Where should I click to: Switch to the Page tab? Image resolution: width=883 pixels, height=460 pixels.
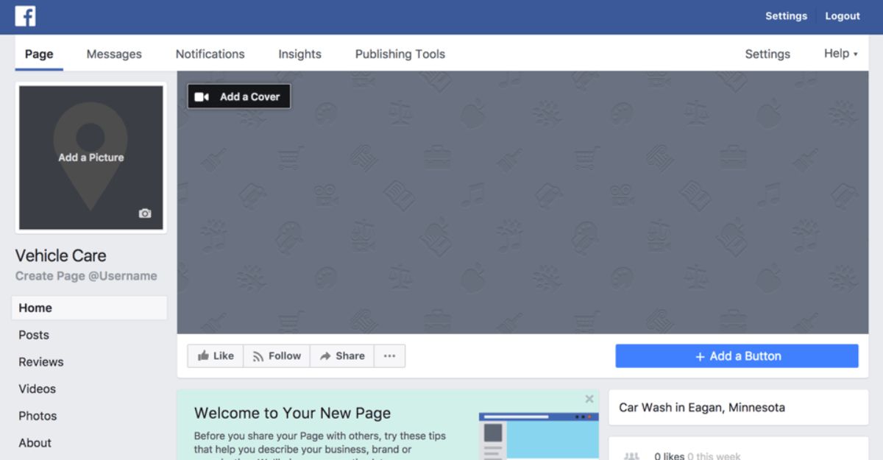click(x=39, y=54)
